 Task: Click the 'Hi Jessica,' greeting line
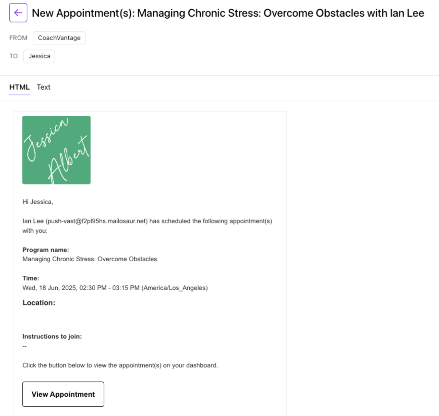tap(38, 202)
